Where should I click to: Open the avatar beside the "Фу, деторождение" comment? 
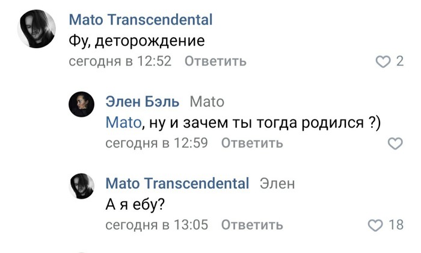(36, 29)
